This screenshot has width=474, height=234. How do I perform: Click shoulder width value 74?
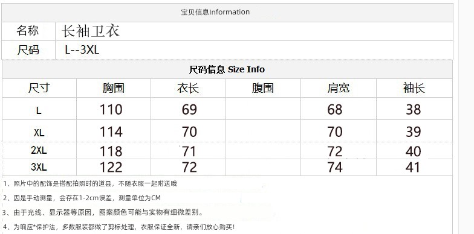click(x=335, y=167)
